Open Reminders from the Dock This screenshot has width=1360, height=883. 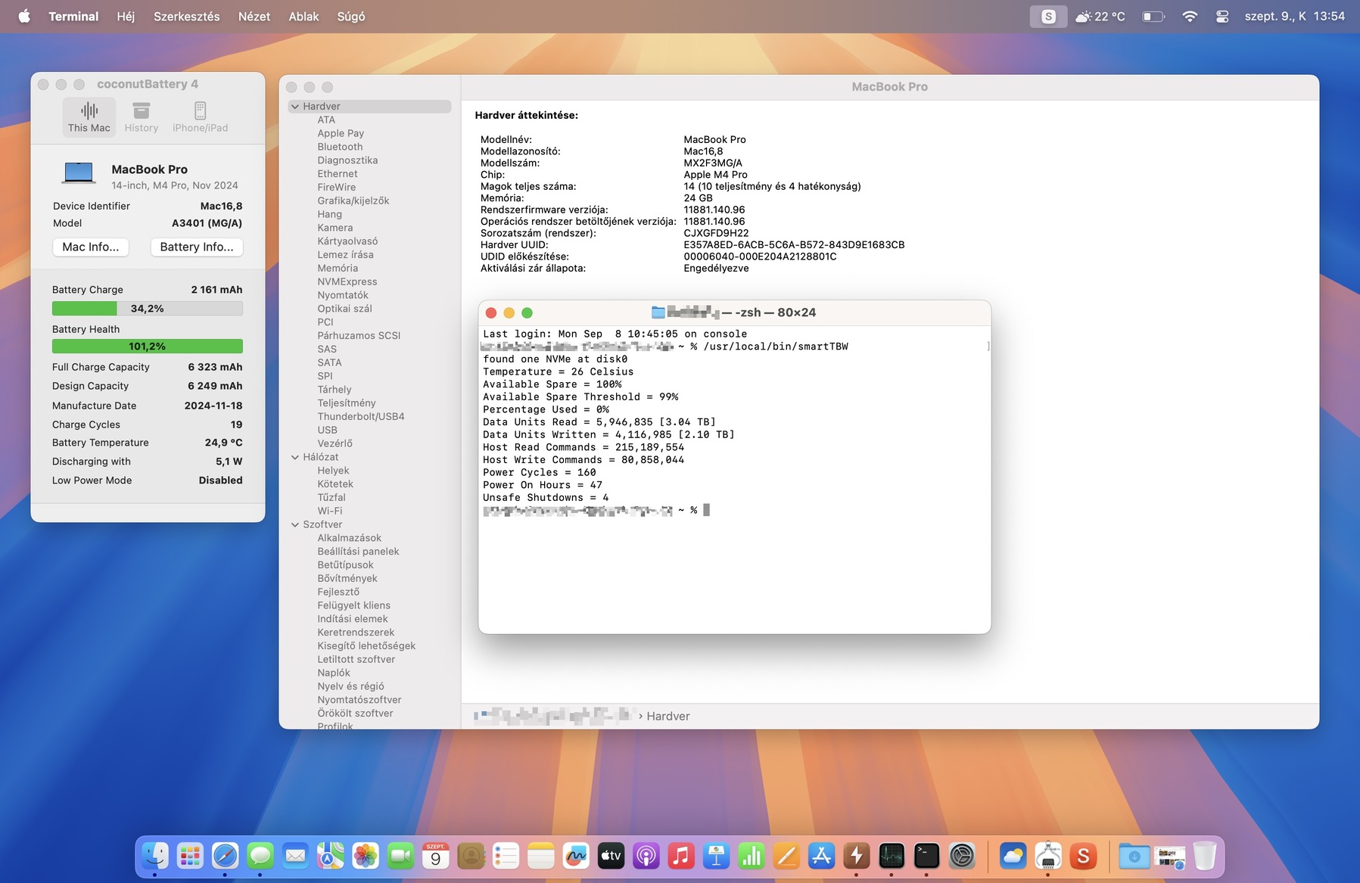pos(506,856)
